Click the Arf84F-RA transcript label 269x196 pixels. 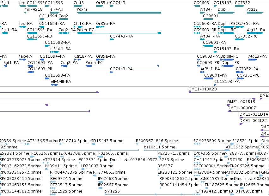point(210,36)
